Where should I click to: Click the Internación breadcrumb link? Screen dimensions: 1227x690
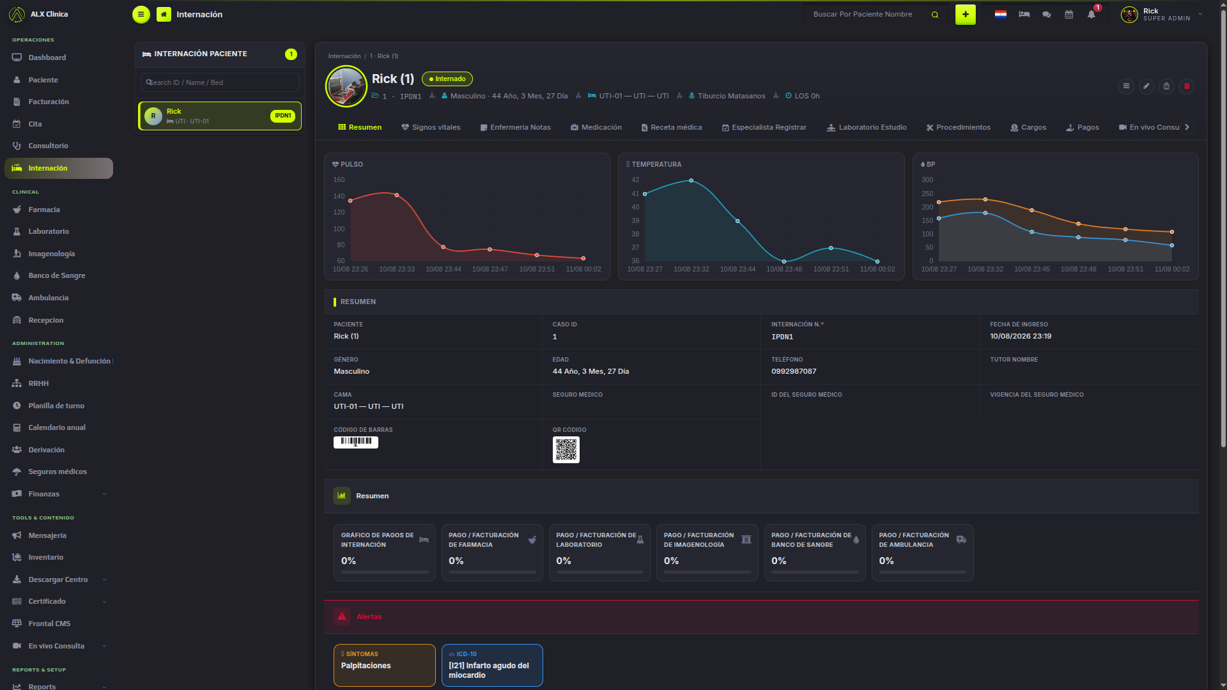coord(344,56)
